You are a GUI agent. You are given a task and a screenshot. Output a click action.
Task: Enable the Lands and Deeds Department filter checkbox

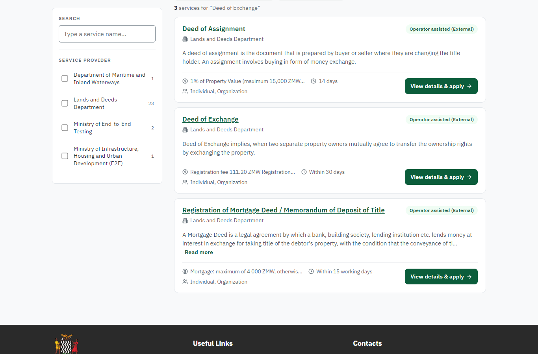coord(65,103)
